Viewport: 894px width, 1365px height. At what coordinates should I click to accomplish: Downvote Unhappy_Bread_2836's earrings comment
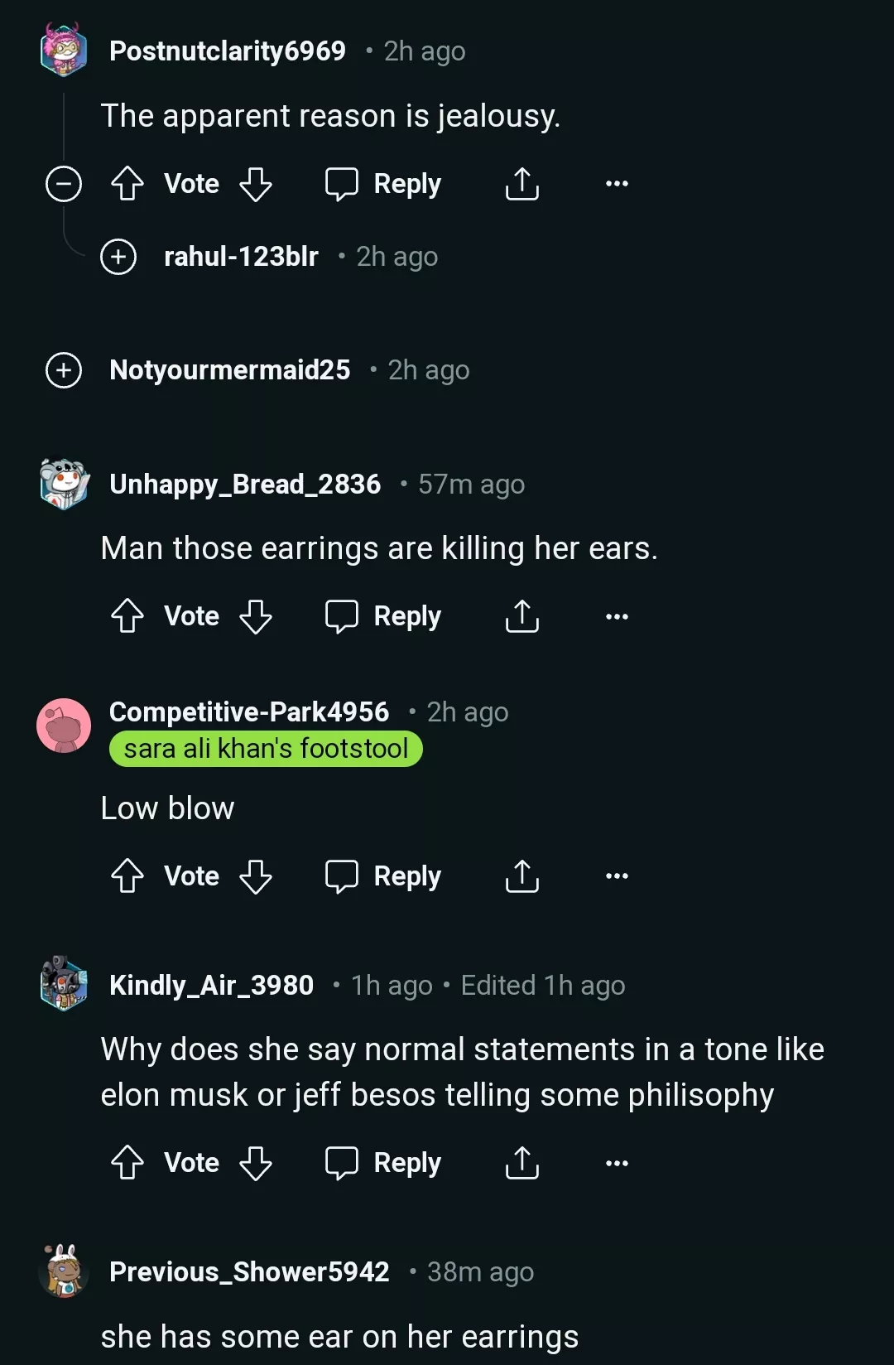255,615
